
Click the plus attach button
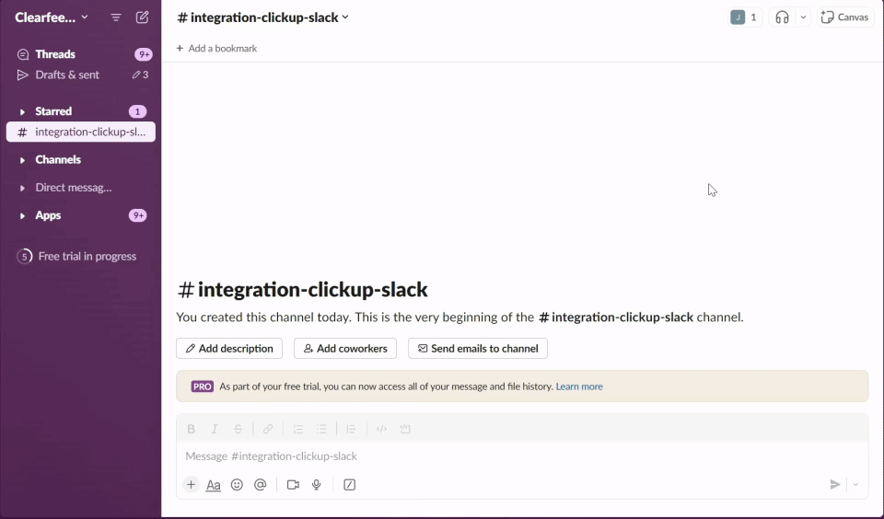click(191, 485)
